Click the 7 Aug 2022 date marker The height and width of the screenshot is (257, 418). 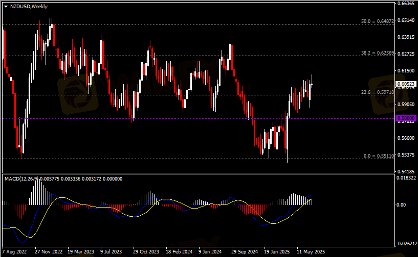point(15,252)
